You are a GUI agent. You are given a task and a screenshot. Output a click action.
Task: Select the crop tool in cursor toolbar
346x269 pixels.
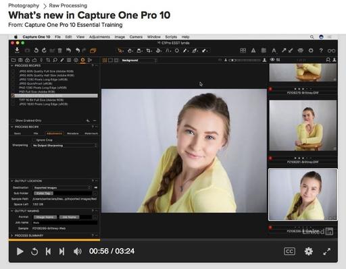[x=149, y=51]
